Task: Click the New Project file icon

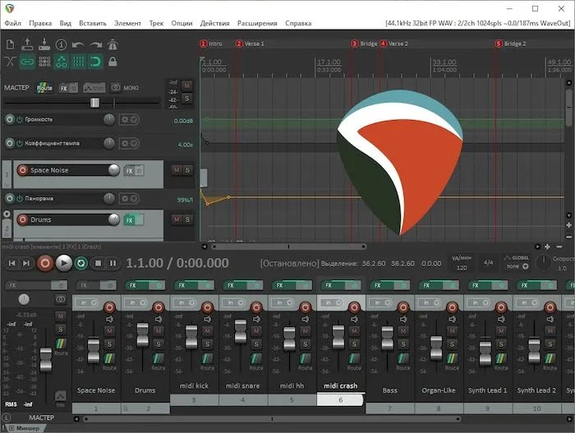Action: click(x=10, y=44)
